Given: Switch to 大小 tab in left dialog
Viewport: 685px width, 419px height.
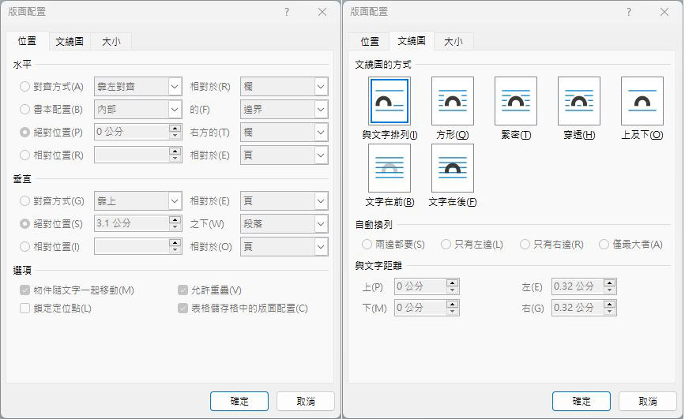Looking at the screenshot, I should coord(111,42).
